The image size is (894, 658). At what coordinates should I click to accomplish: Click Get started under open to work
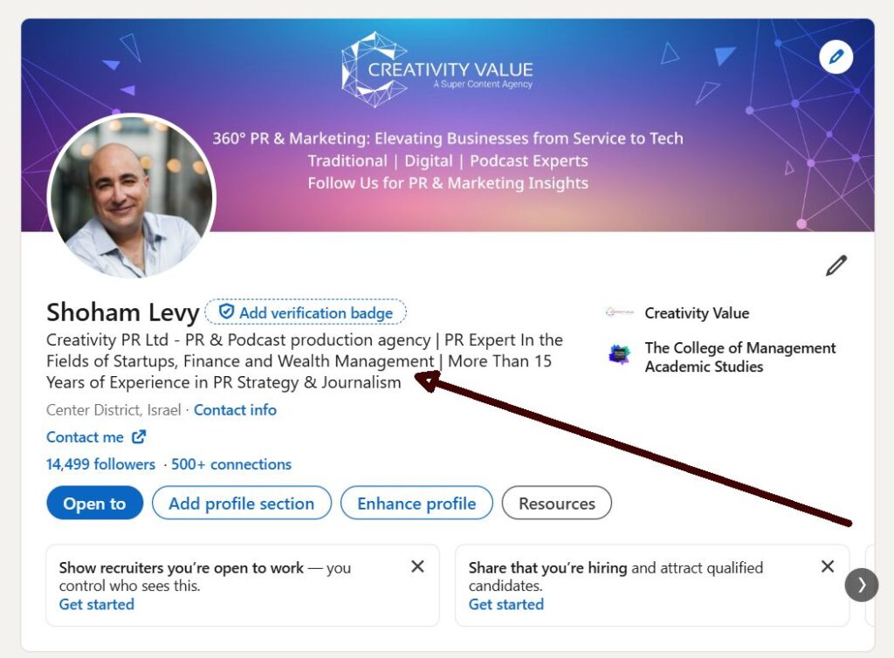pyautogui.click(x=97, y=605)
